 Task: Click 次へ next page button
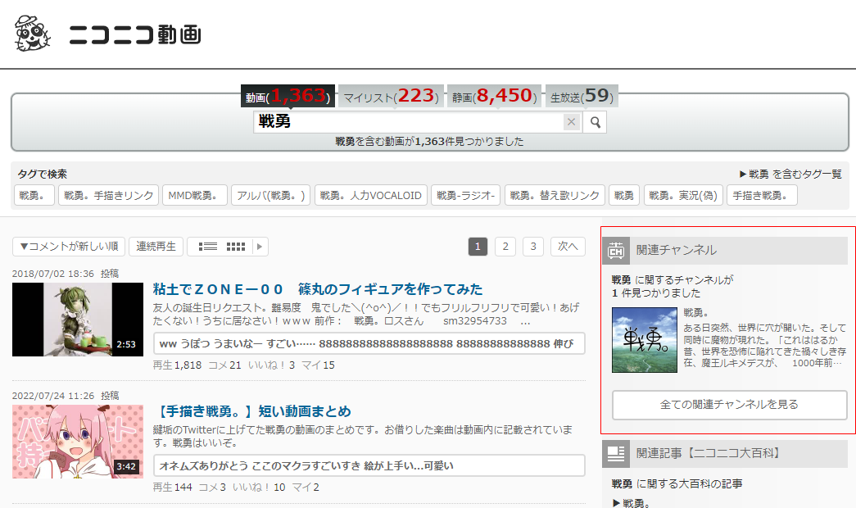pyautogui.click(x=568, y=247)
